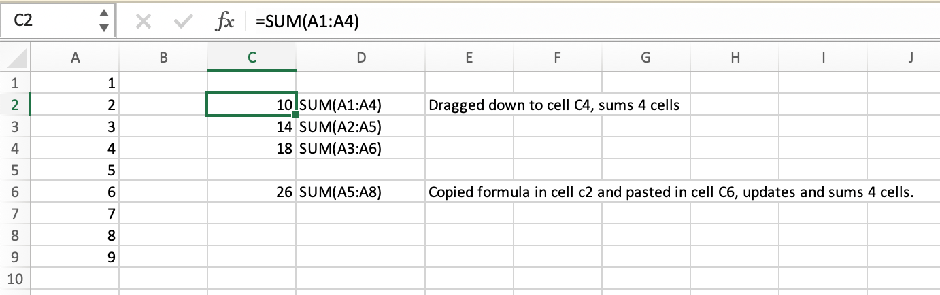Click the Name Box up arrow
The height and width of the screenshot is (295, 940).
103,14
